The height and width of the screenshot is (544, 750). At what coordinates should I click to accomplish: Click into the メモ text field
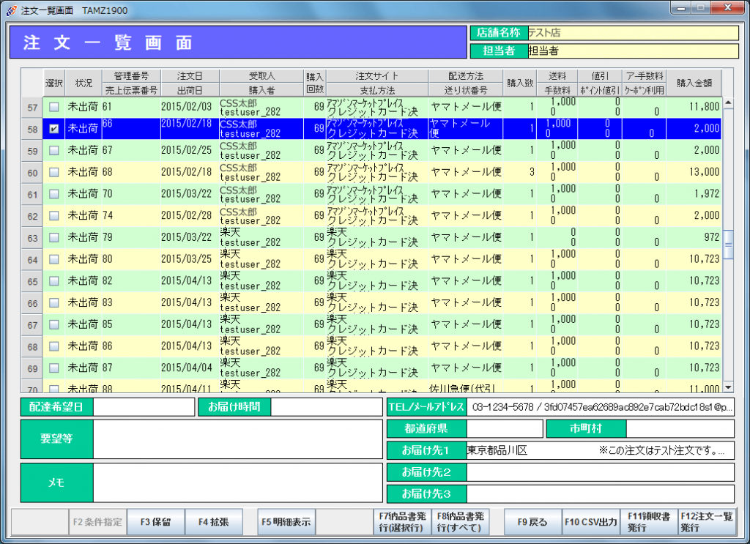[237, 482]
